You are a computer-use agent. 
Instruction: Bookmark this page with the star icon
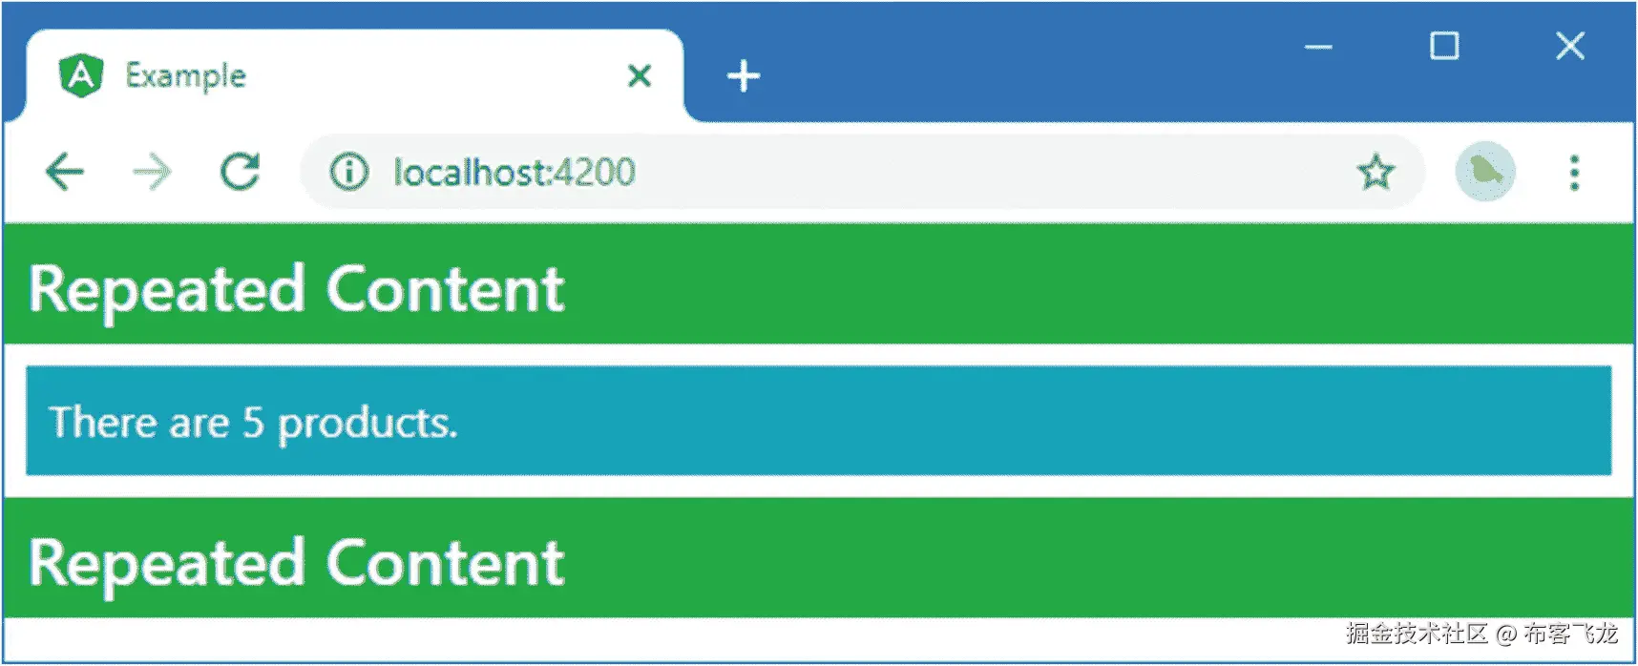click(x=1375, y=173)
